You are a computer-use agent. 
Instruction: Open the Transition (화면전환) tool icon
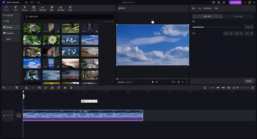(43, 8)
